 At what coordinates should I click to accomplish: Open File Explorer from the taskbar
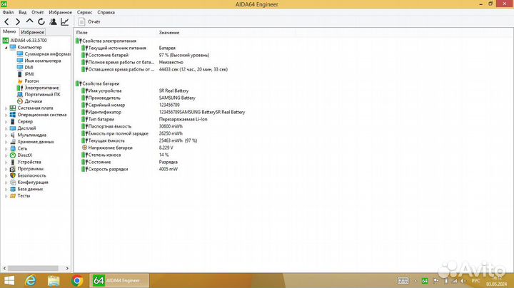click(x=54, y=280)
